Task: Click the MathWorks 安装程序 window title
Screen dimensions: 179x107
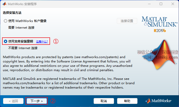Action: pyautogui.click(x=22, y=4)
